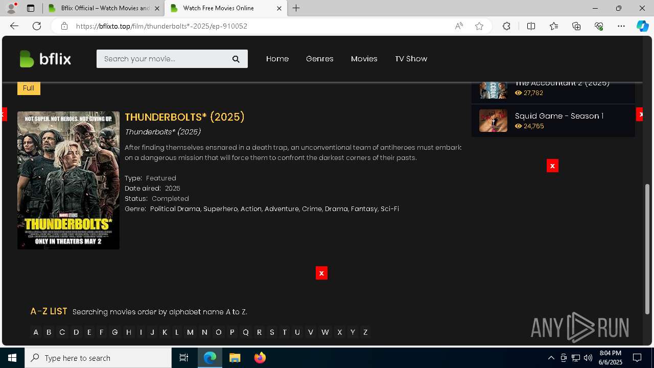The width and height of the screenshot is (654, 368).
Task: Close the sidebar ad with red x
Action: pos(552,166)
